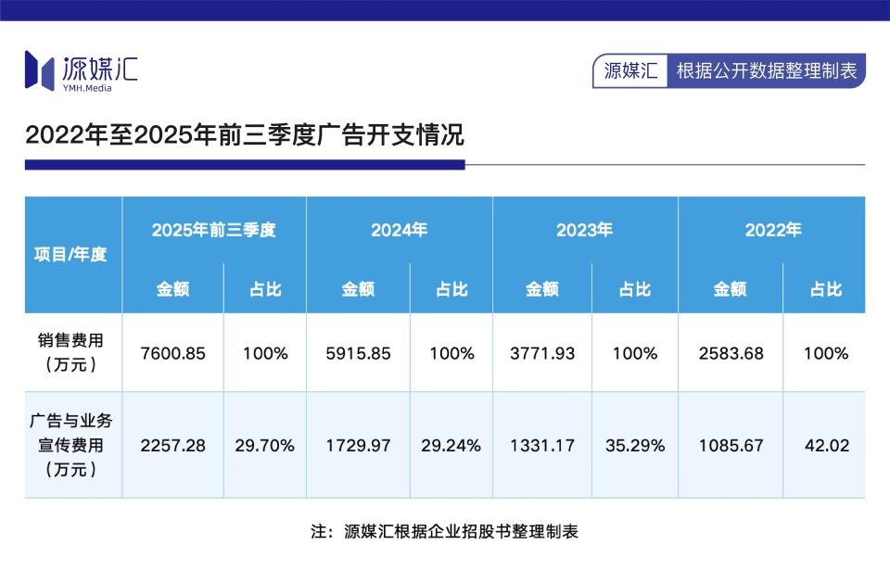Click 金额 subheader under 2022年
Screen dimensions: 890x570
[x=730, y=289]
